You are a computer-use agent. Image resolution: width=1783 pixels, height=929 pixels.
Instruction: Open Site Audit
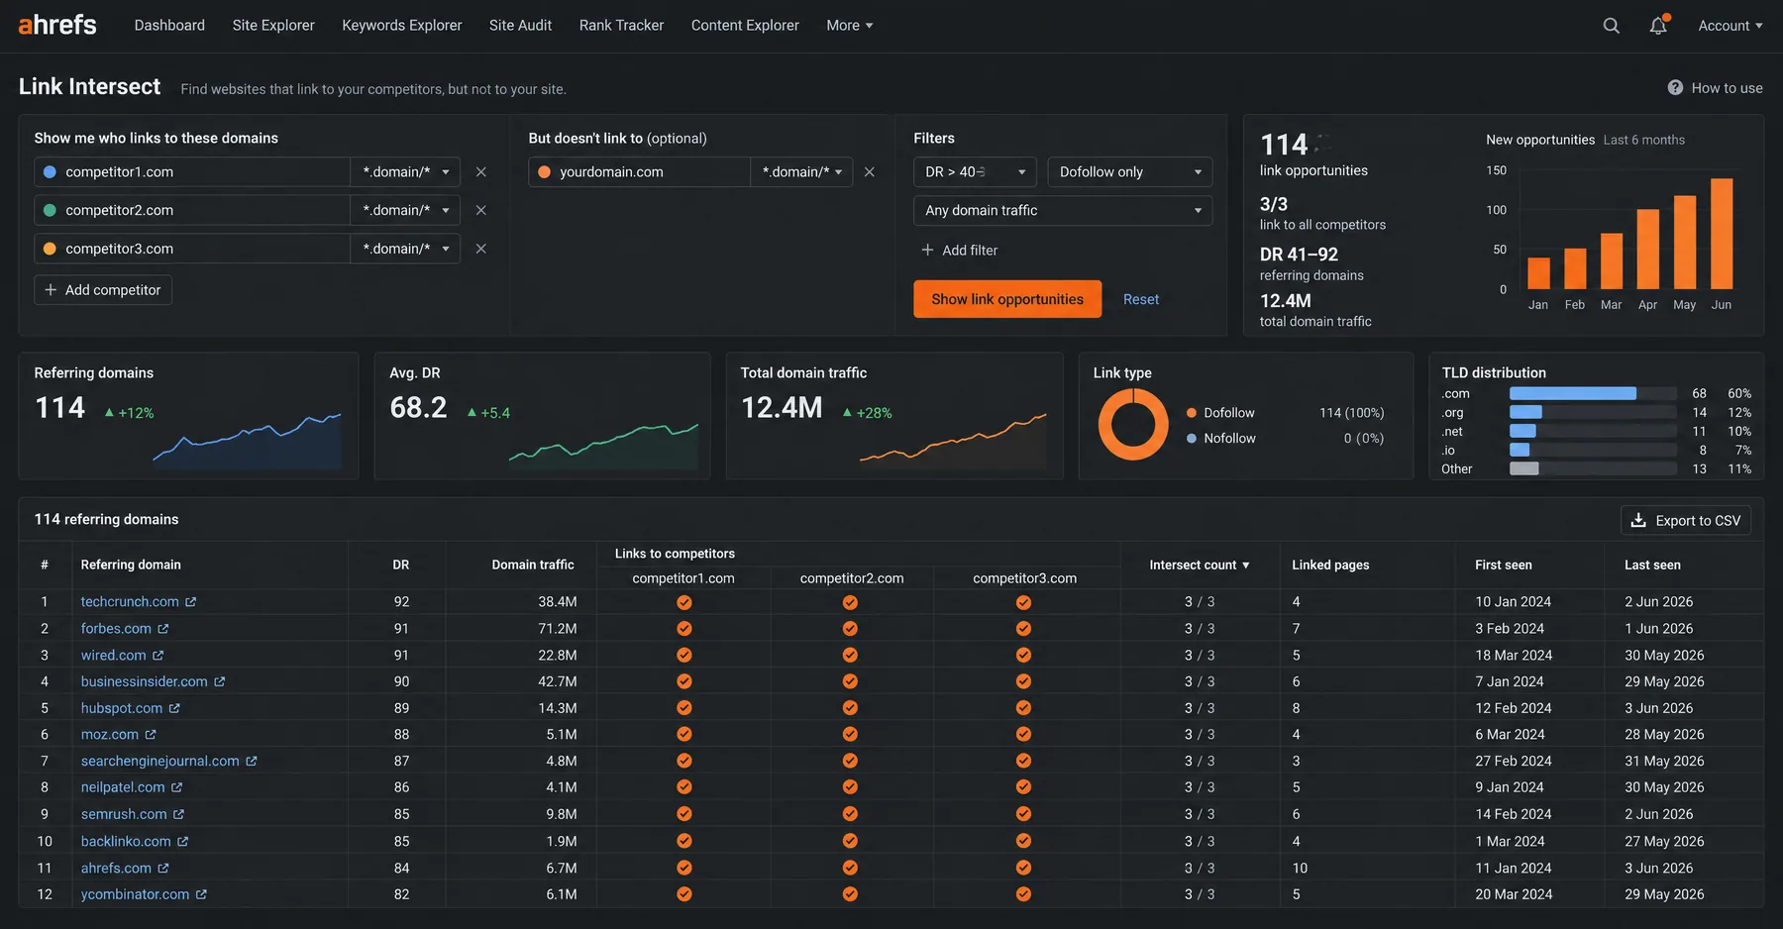pos(520,26)
